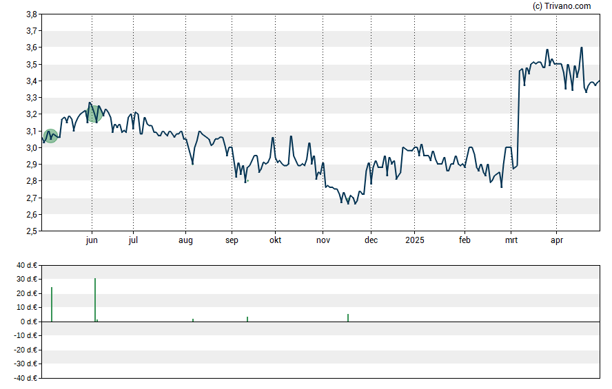The height and width of the screenshot is (389, 612).
Task: Click the '3,5' price axis label
Action: (x=32, y=64)
